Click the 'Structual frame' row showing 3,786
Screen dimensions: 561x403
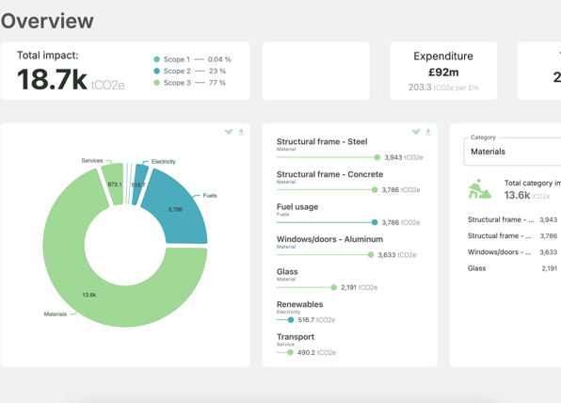click(x=512, y=235)
